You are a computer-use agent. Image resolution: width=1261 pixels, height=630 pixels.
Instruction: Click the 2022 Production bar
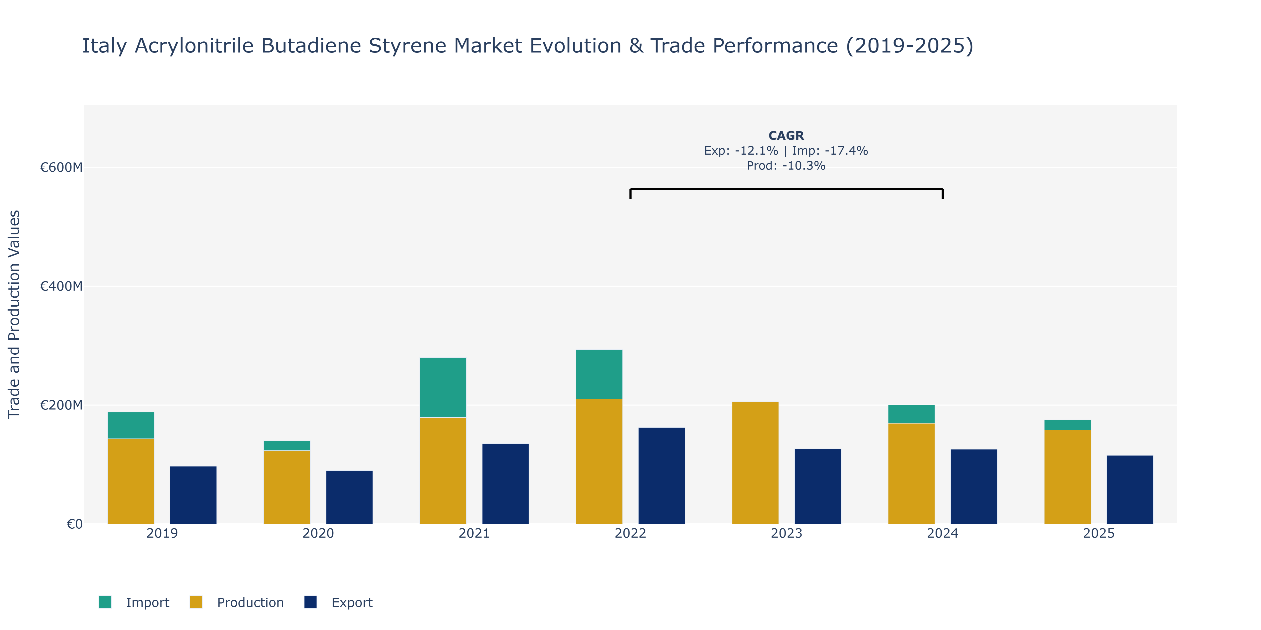[x=599, y=461]
